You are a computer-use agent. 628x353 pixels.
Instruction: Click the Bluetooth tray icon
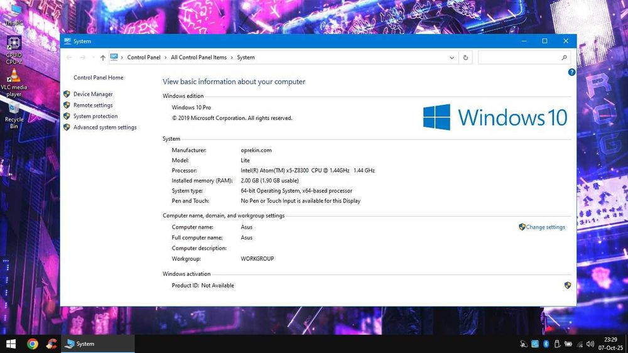point(546,344)
